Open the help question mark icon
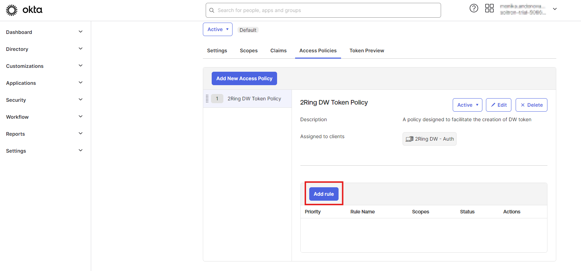This screenshot has height=271, width=581. coord(474,8)
